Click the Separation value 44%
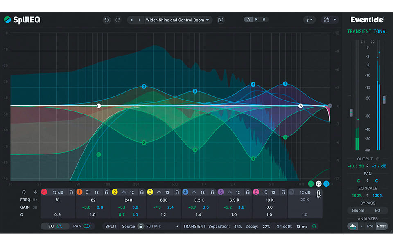Image resolution: width=393 pixels, height=245 pixels. click(237, 227)
